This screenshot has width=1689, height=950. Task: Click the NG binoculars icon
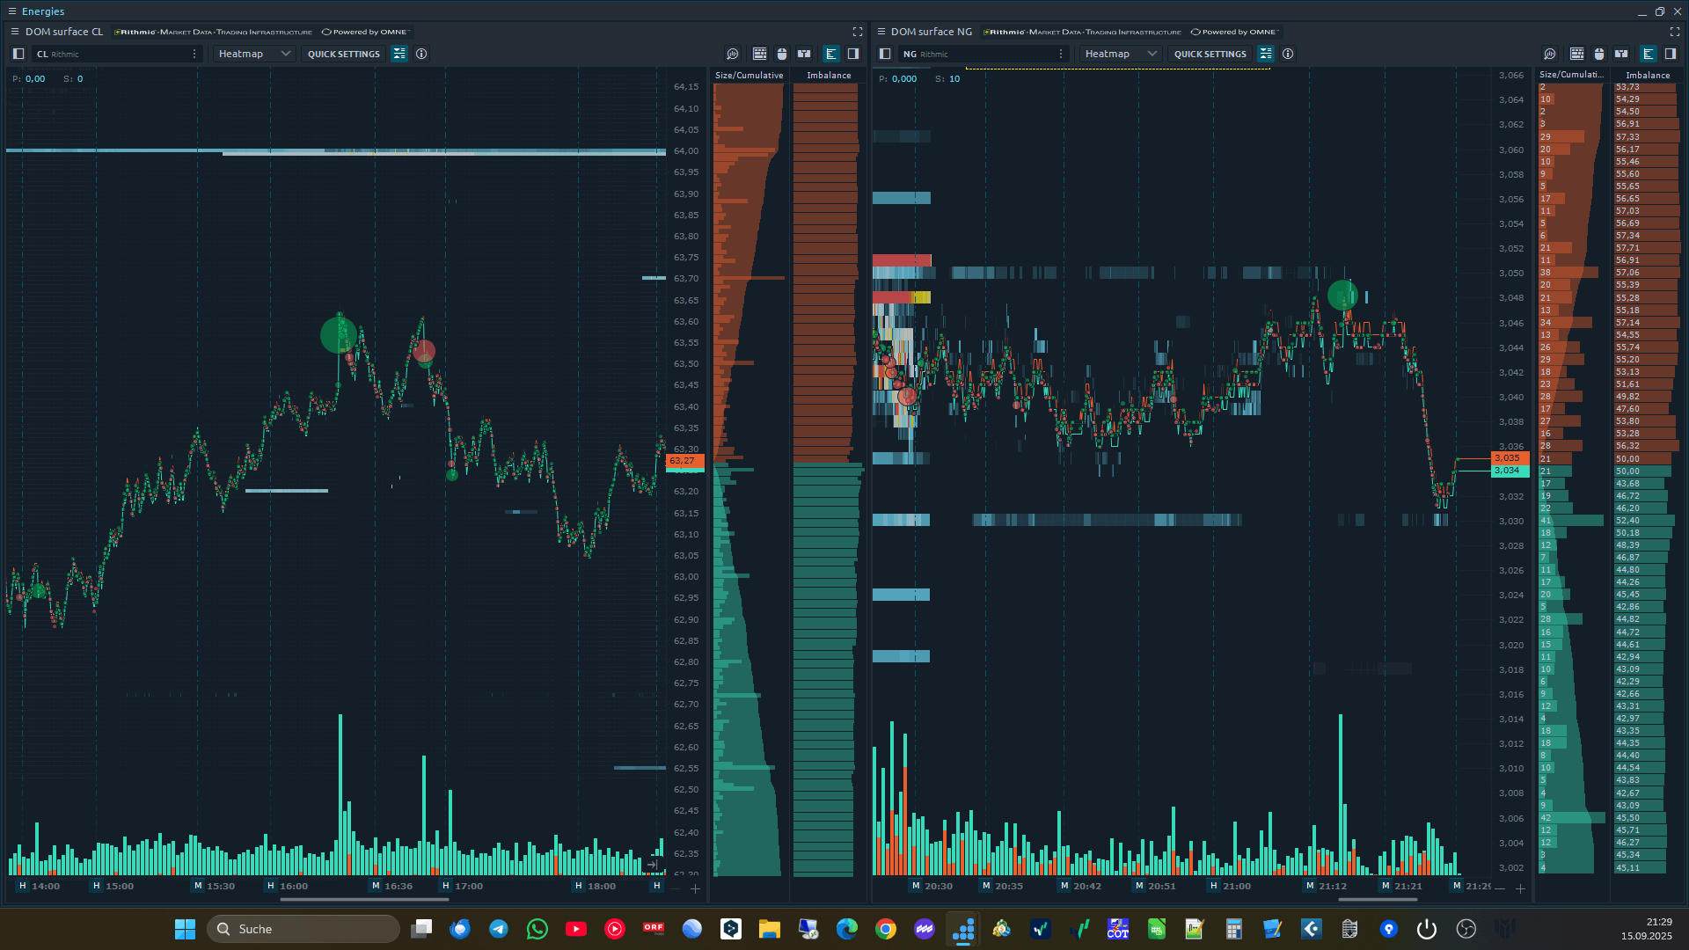click(1621, 54)
